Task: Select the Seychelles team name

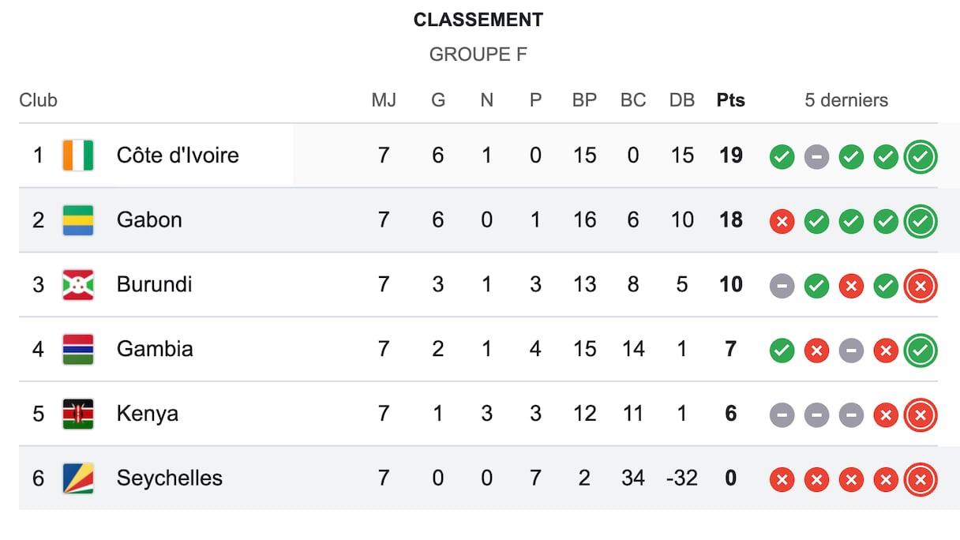Action: click(x=170, y=478)
